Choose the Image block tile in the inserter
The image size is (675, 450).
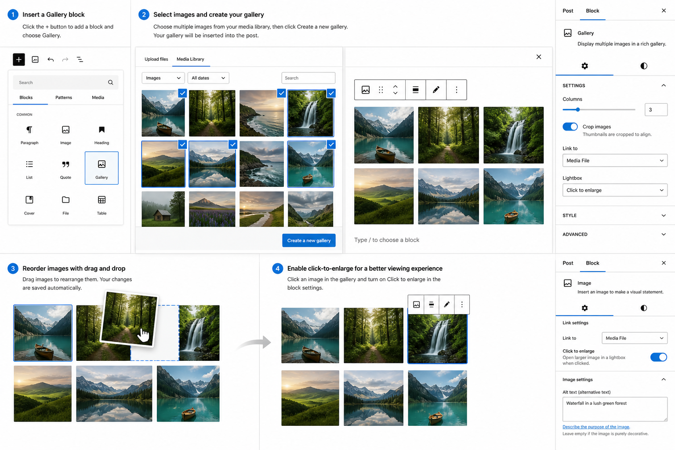pyautogui.click(x=65, y=134)
